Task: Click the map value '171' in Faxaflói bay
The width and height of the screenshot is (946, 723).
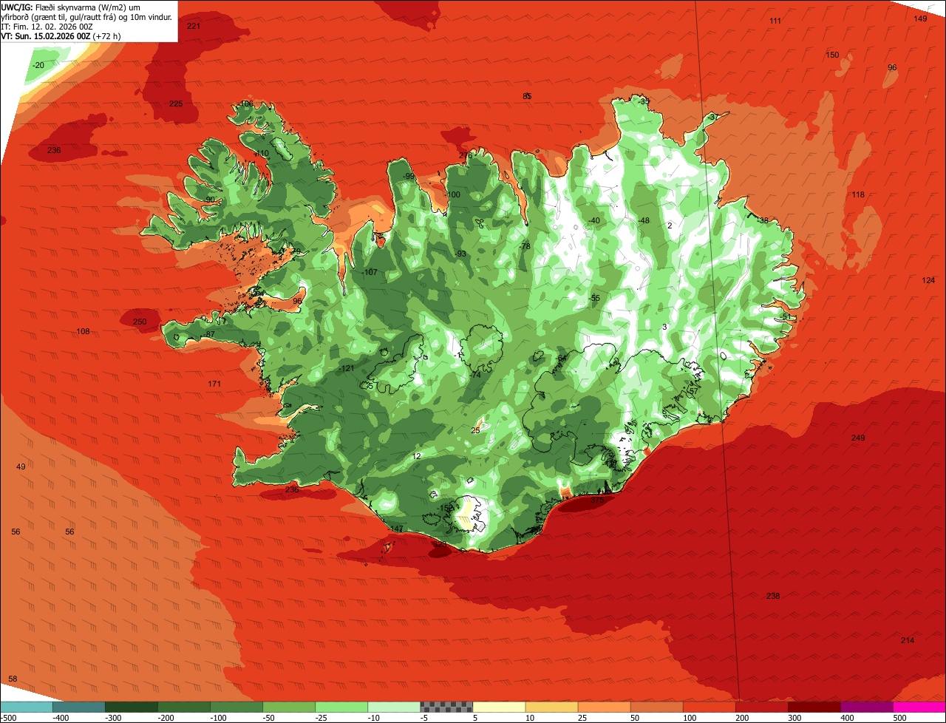Action: pos(214,384)
